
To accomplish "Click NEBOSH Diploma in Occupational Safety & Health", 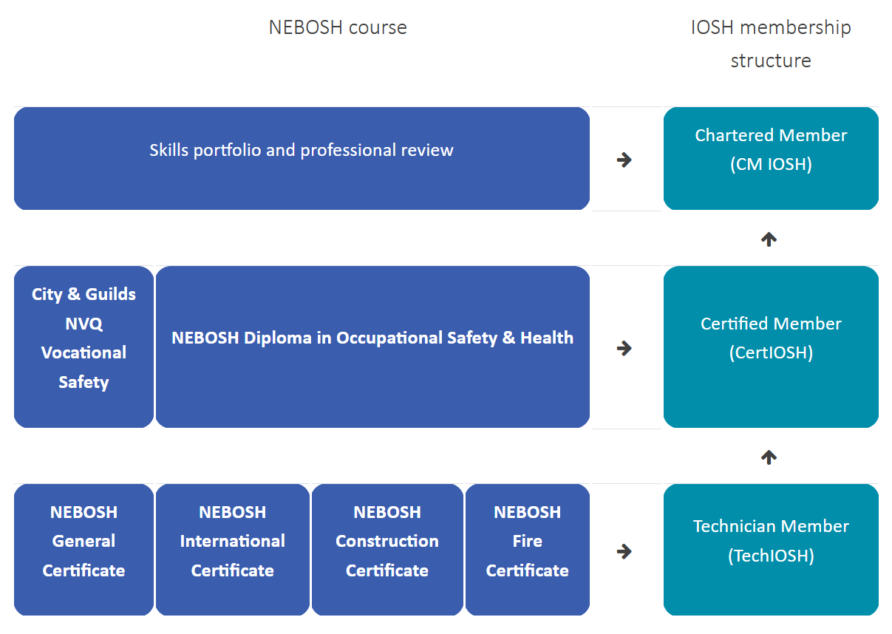I will coord(372,347).
